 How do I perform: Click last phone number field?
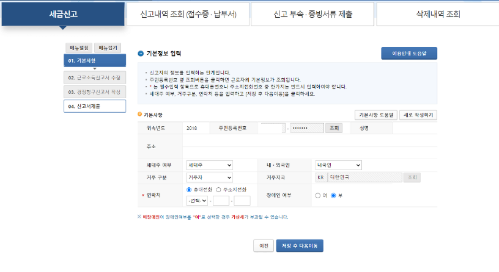pyautogui.click(x=242, y=201)
